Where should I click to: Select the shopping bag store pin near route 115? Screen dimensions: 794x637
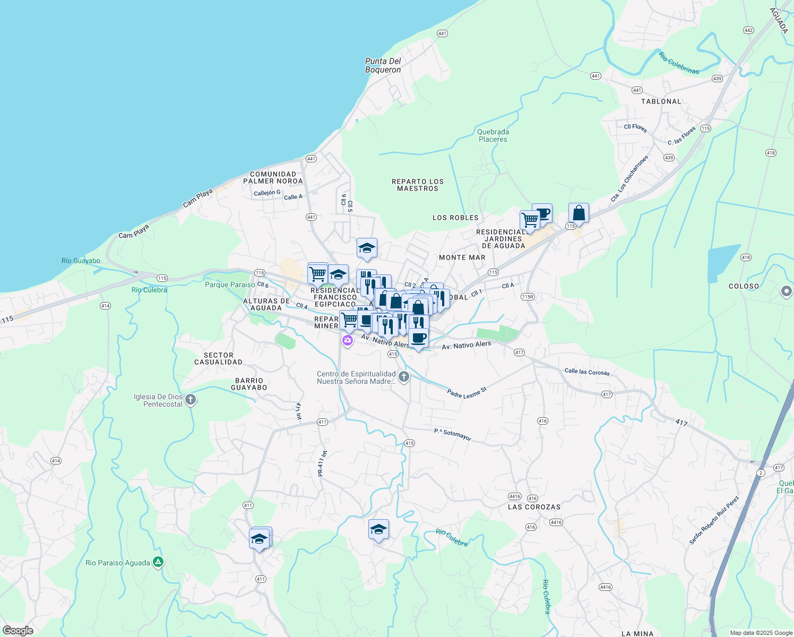point(579,213)
